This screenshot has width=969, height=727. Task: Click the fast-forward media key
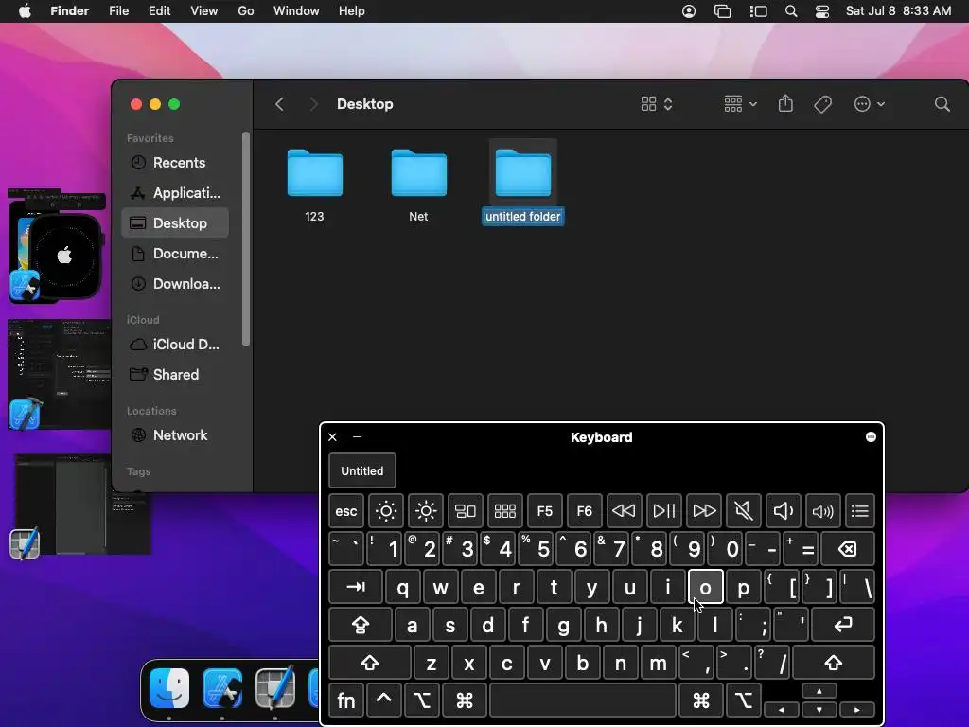point(704,511)
